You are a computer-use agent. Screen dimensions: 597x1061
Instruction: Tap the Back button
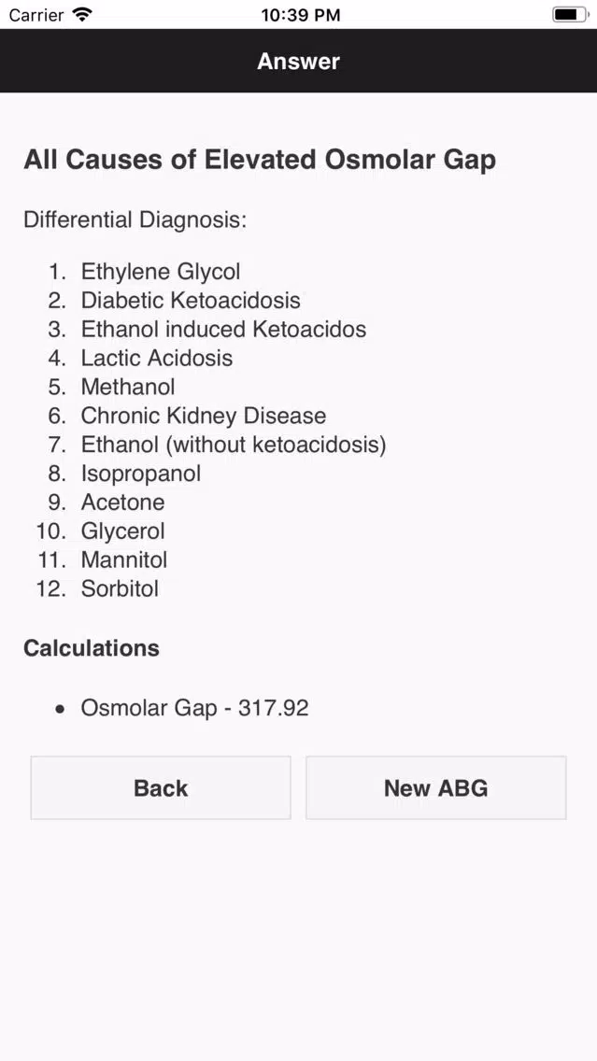coord(161,788)
